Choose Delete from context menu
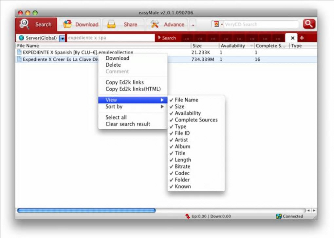 click(x=133, y=65)
